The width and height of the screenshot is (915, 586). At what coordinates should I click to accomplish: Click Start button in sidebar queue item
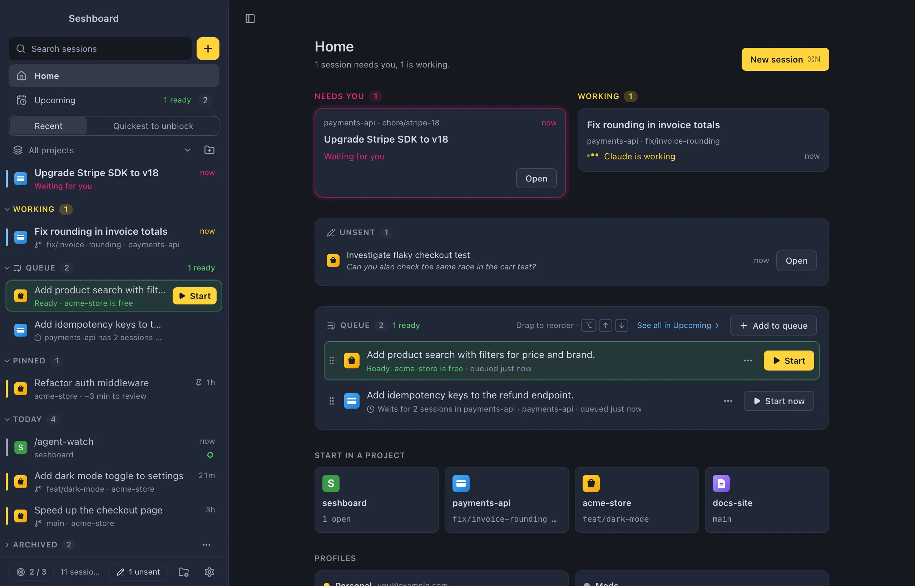(194, 296)
